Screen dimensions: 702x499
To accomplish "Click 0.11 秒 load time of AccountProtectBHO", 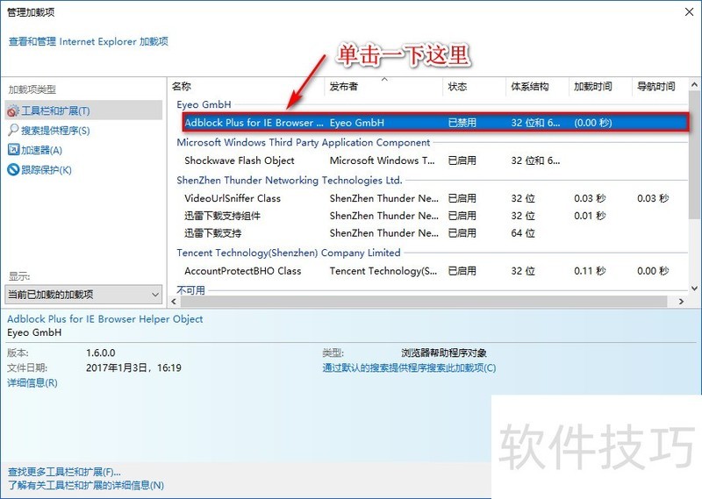I will pyautogui.click(x=590, y=271).
